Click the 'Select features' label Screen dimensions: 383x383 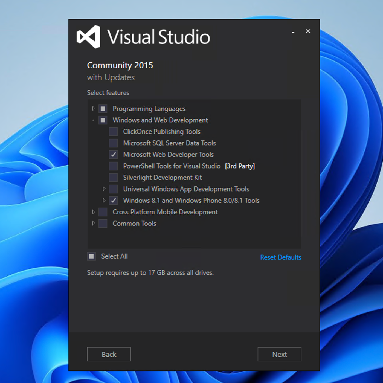108,93
